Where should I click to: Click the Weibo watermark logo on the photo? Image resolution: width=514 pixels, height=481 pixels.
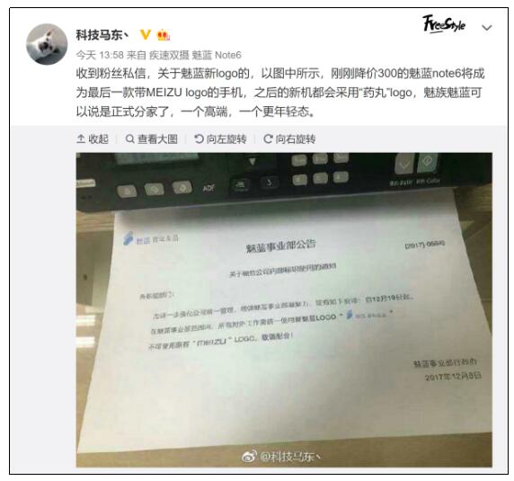249,456
